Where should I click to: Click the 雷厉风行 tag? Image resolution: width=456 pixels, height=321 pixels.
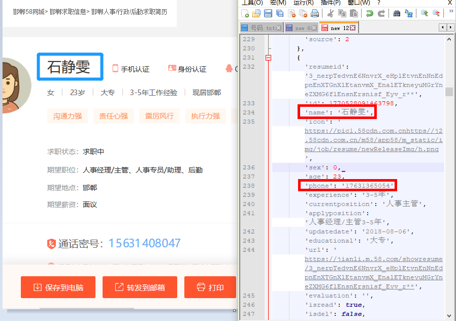[x=159, y=116]
